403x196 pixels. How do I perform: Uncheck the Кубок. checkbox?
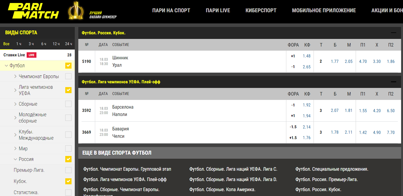pos(68,181)
